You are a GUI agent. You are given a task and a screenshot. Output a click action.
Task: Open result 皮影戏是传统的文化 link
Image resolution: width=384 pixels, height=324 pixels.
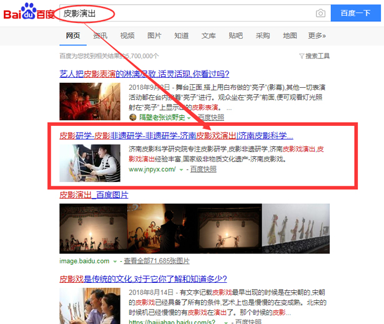[143, 279]
